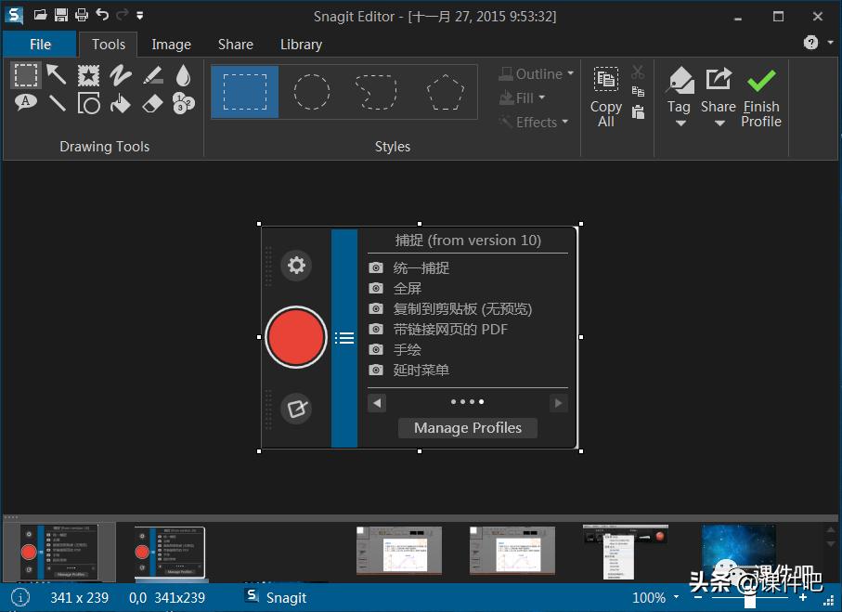Select the Arrow drawing tool
This screenshot has height=612, width=842.
coord(58,74)
